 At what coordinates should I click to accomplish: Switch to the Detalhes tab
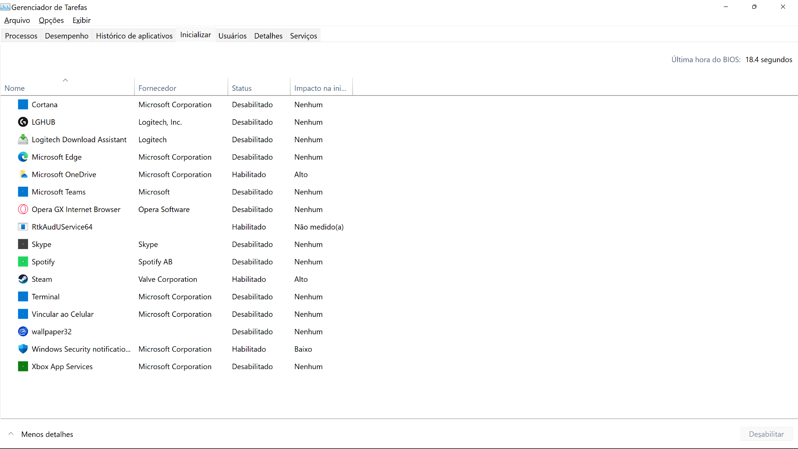pyautogui.click(x=268, y=36)
